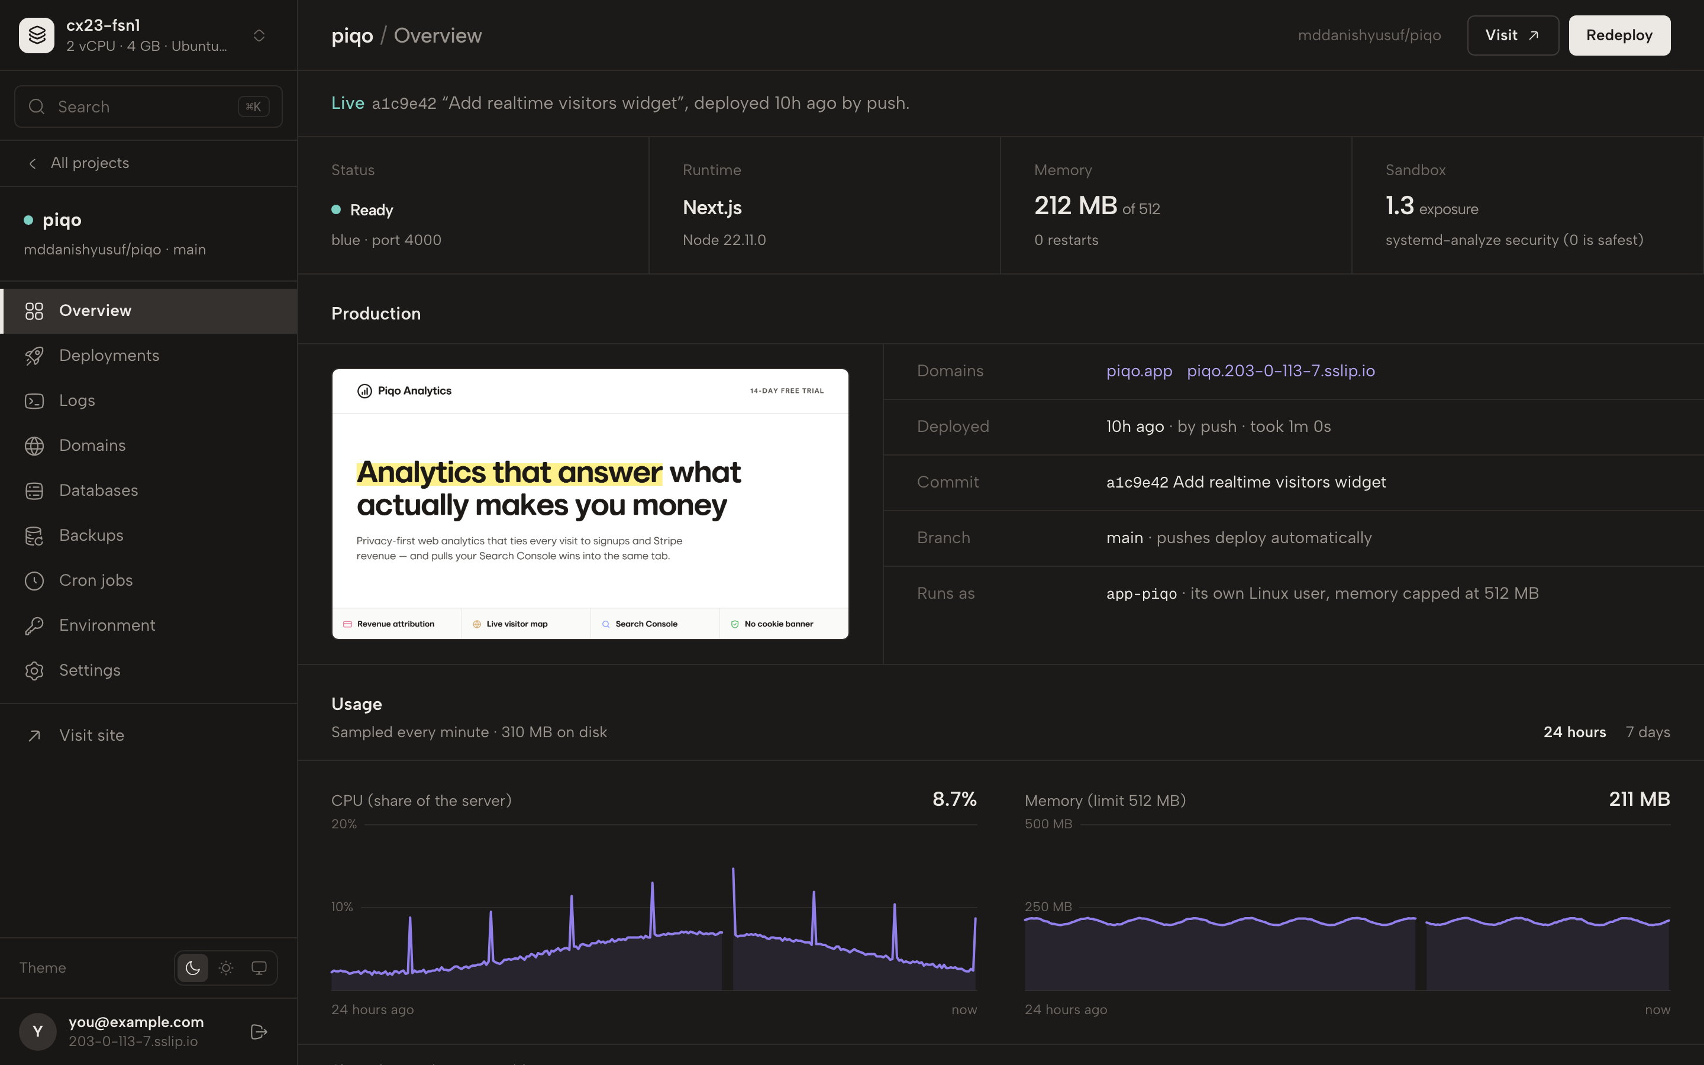Image resolution: width=1704 pixels, height=1065 pixels.
Task: Click the Visit site arrow icon
Action: click(x=34, y=735)
